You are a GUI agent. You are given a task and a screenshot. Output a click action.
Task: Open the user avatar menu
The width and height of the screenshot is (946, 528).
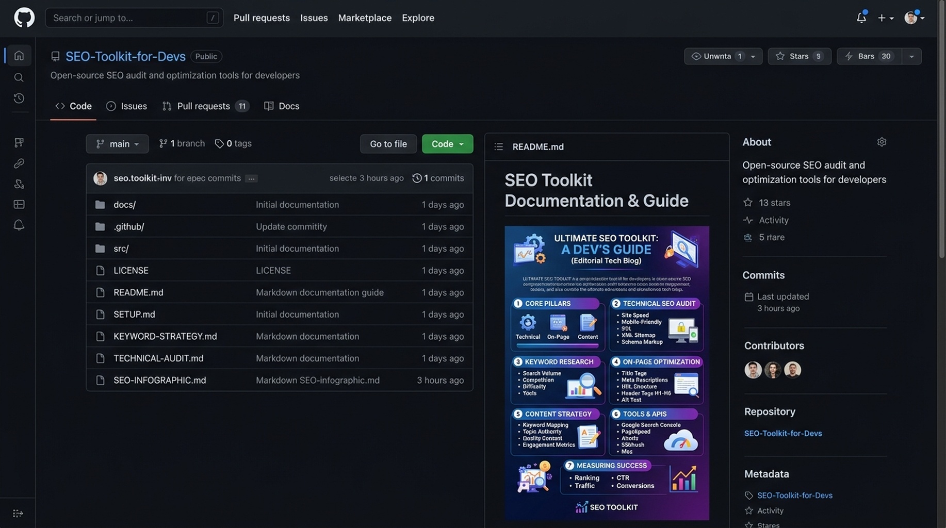tap(914, 18)
